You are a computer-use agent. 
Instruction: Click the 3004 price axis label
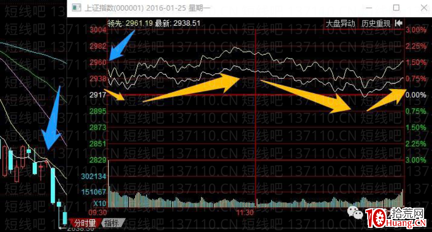click(98, 30)
